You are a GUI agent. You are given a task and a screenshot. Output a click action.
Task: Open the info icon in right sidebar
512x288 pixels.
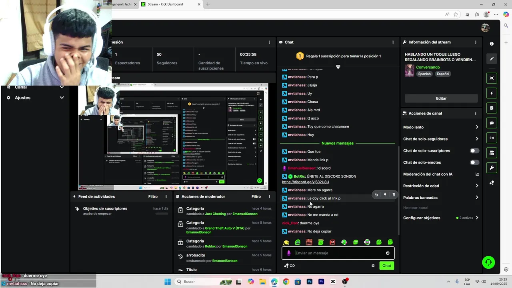(492, 44)
